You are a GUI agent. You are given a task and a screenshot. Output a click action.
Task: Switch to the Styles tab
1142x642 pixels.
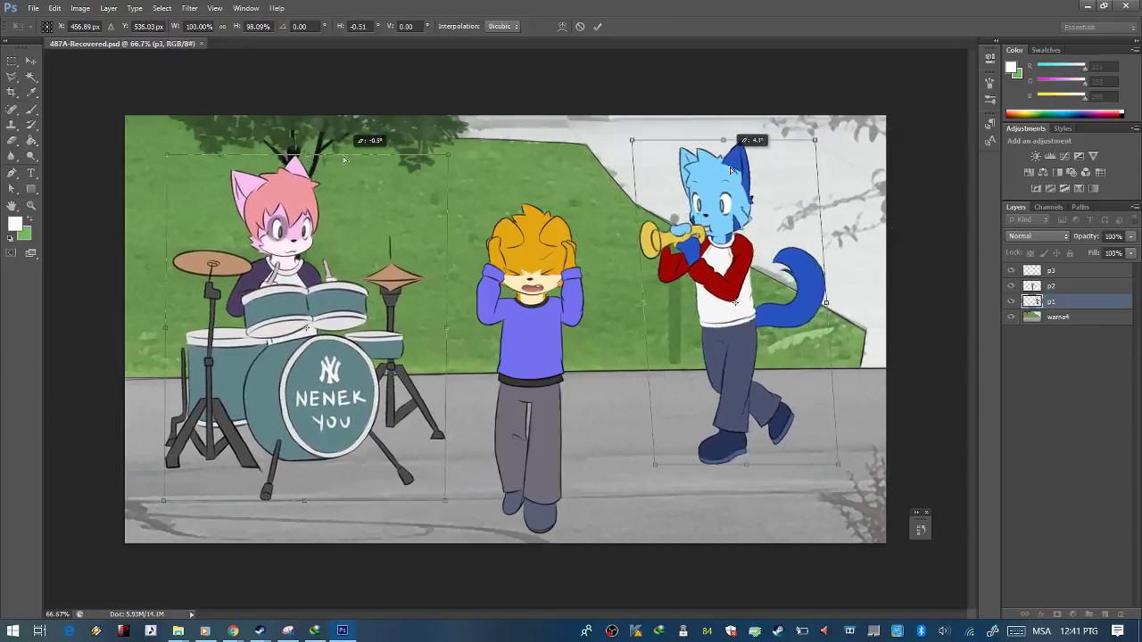[1063, 128]
